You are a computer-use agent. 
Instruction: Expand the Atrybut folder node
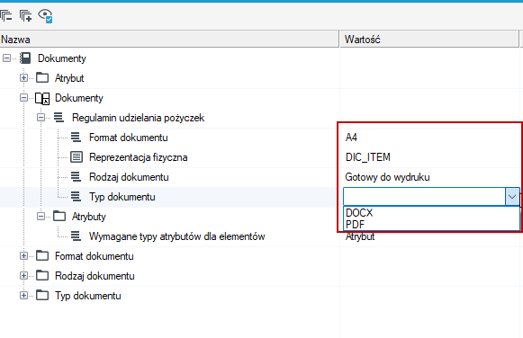(23, 78)
